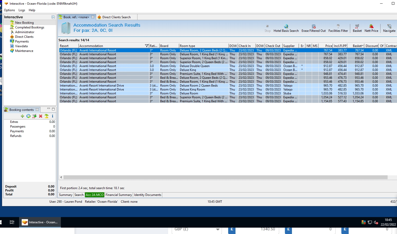The image size is (397, 234).
Task: Click the Extras row in Booking contents
Action: click(x=30, y=122)
